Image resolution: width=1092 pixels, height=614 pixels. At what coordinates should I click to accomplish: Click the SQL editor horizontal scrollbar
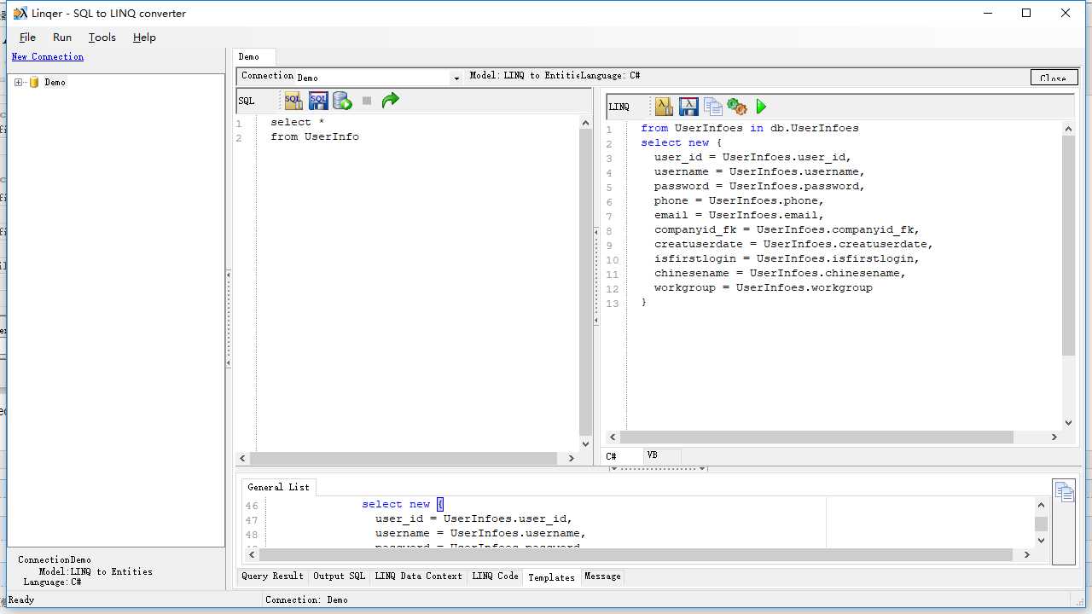[x=407, y=458]
